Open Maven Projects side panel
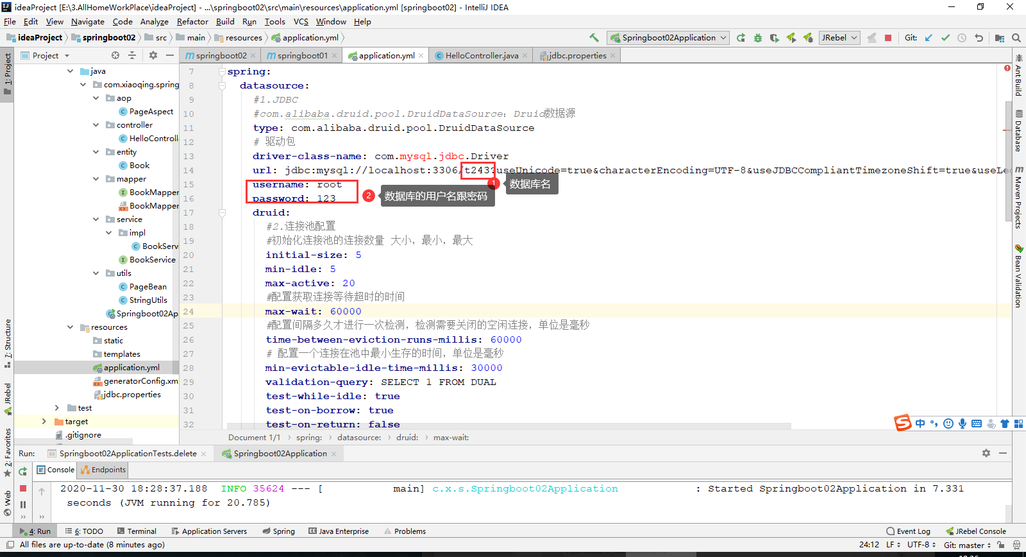Viewport: 1026px width, 557px height. coord(1018,198)
